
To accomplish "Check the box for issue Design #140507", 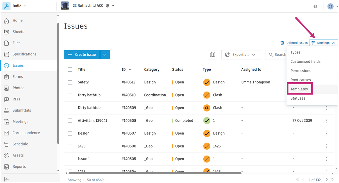I will click(70, 133).
